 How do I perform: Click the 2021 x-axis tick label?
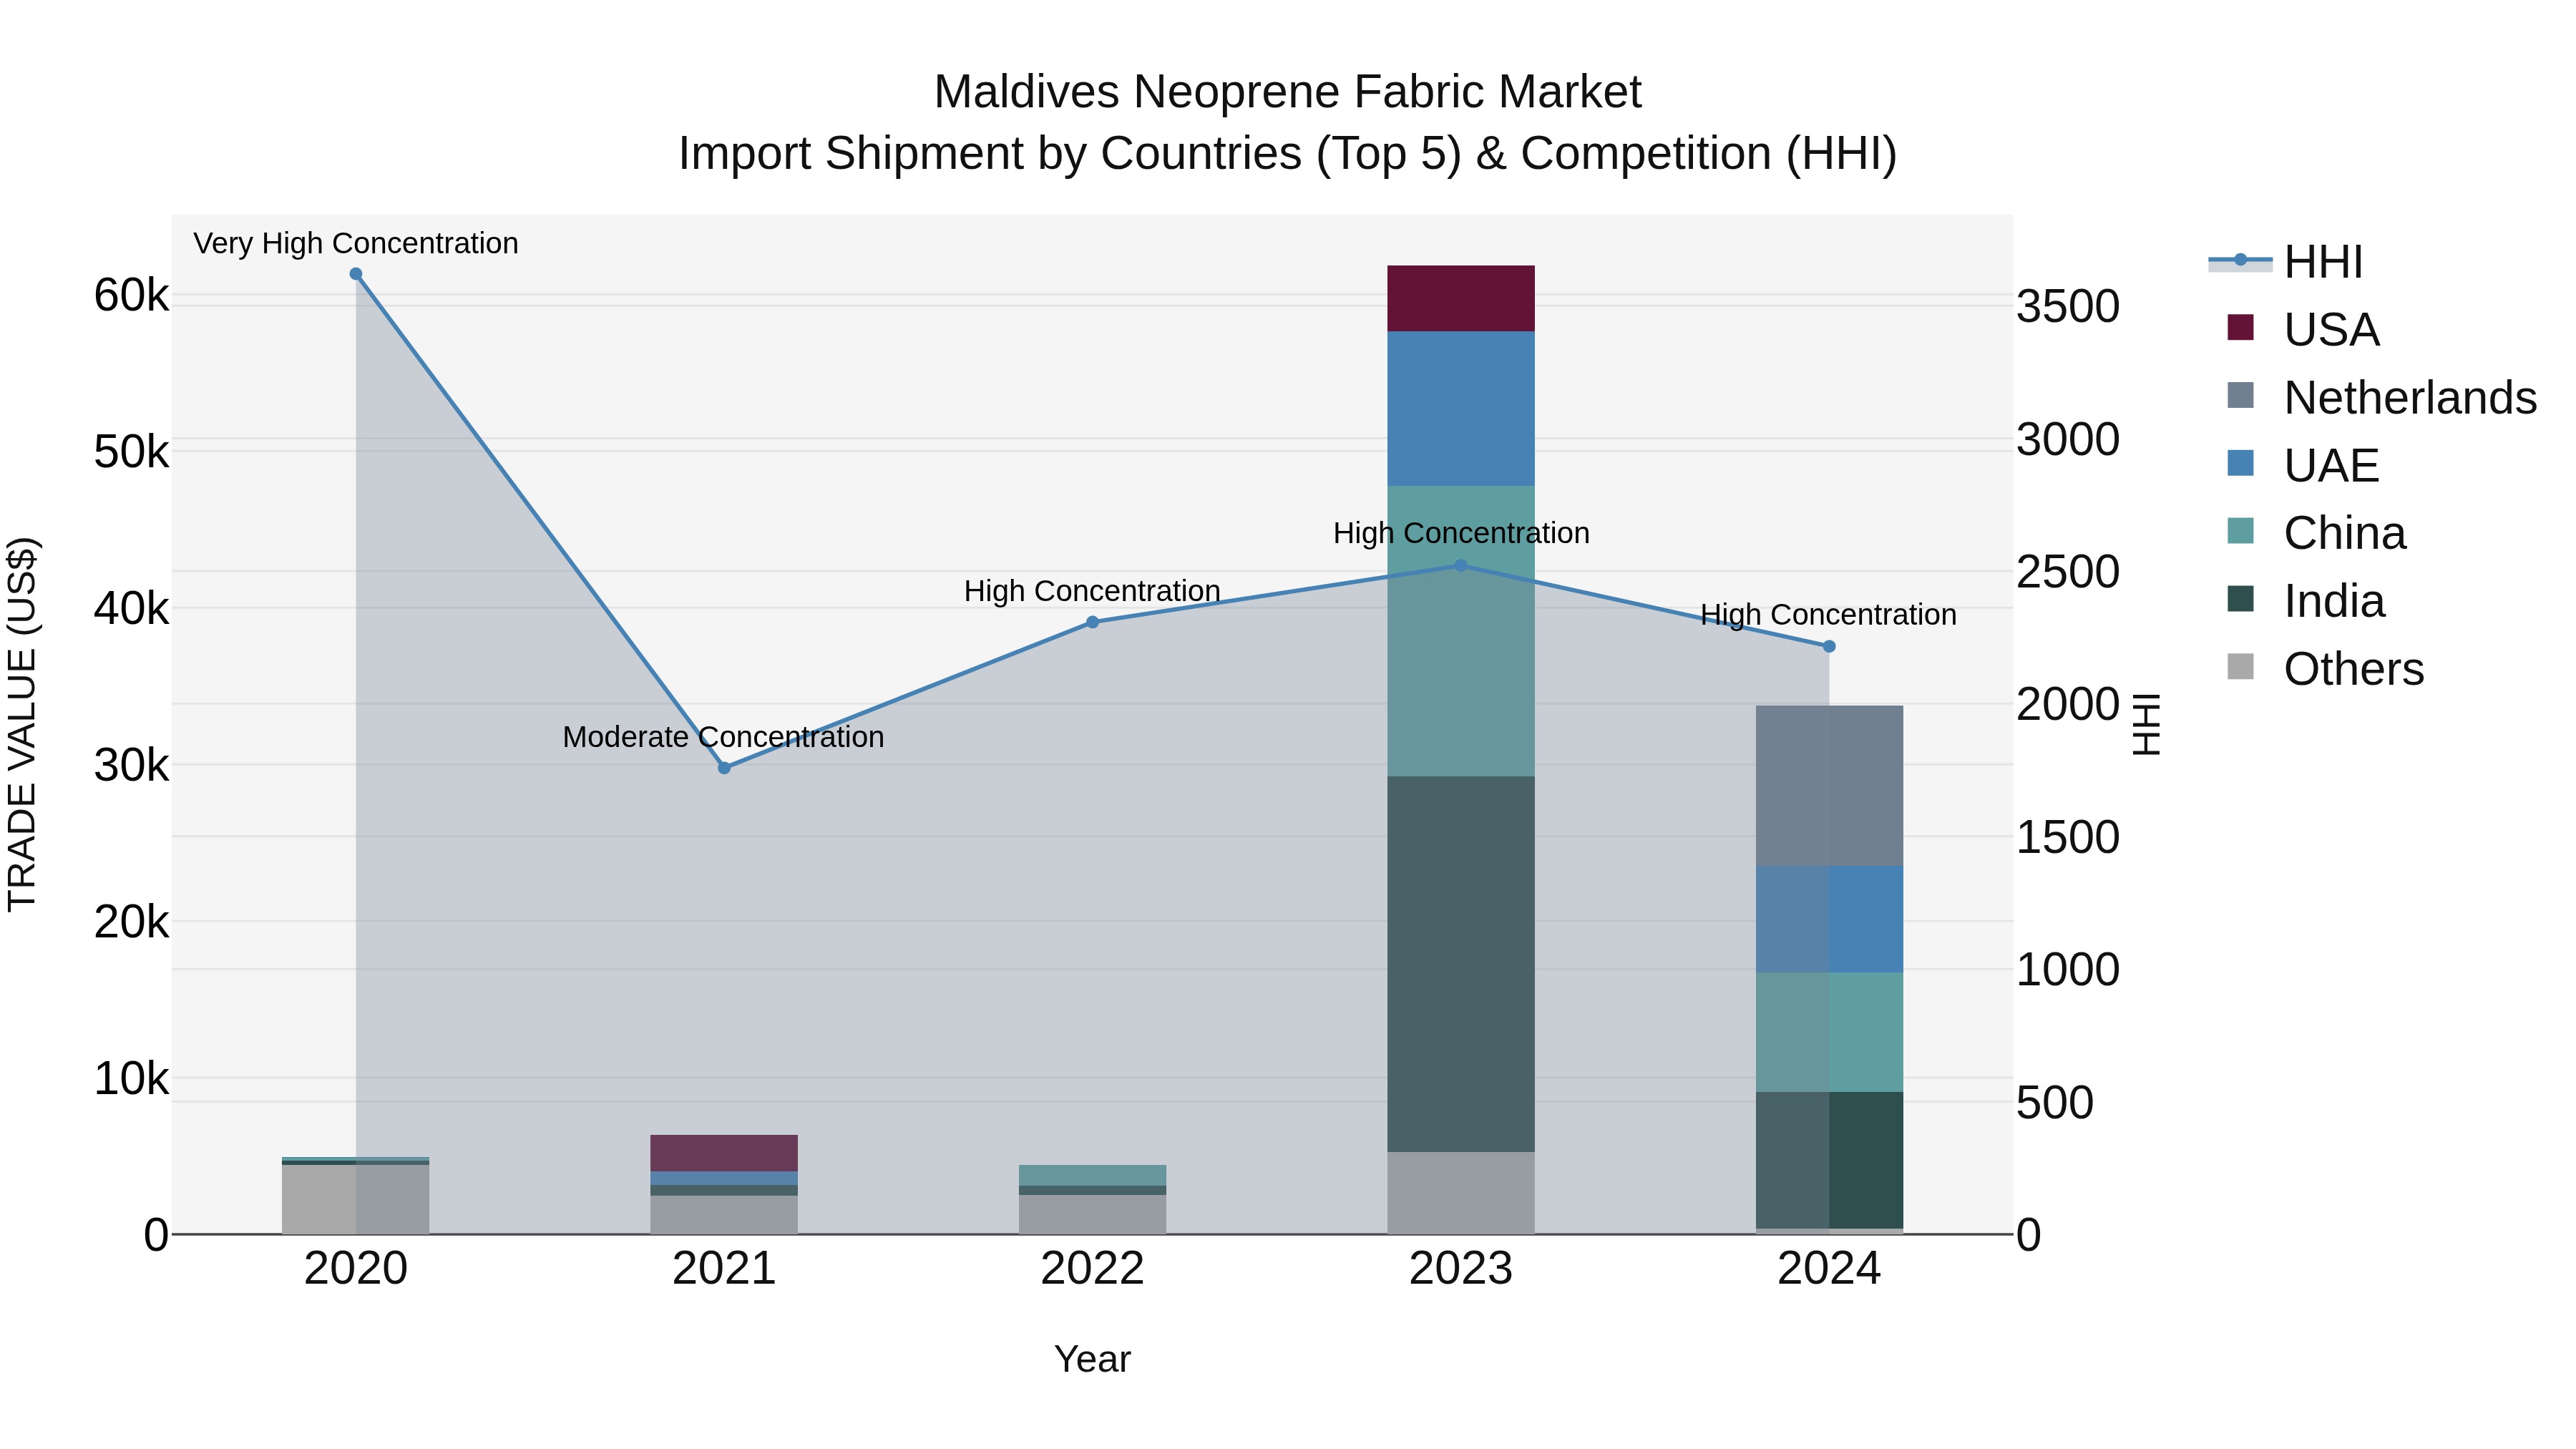pyautogui.click(x=724, y=1269)
